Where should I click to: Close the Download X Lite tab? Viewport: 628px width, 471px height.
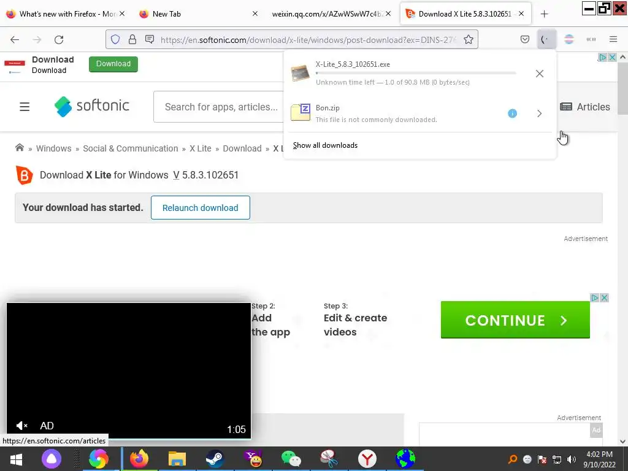point(521,13)
